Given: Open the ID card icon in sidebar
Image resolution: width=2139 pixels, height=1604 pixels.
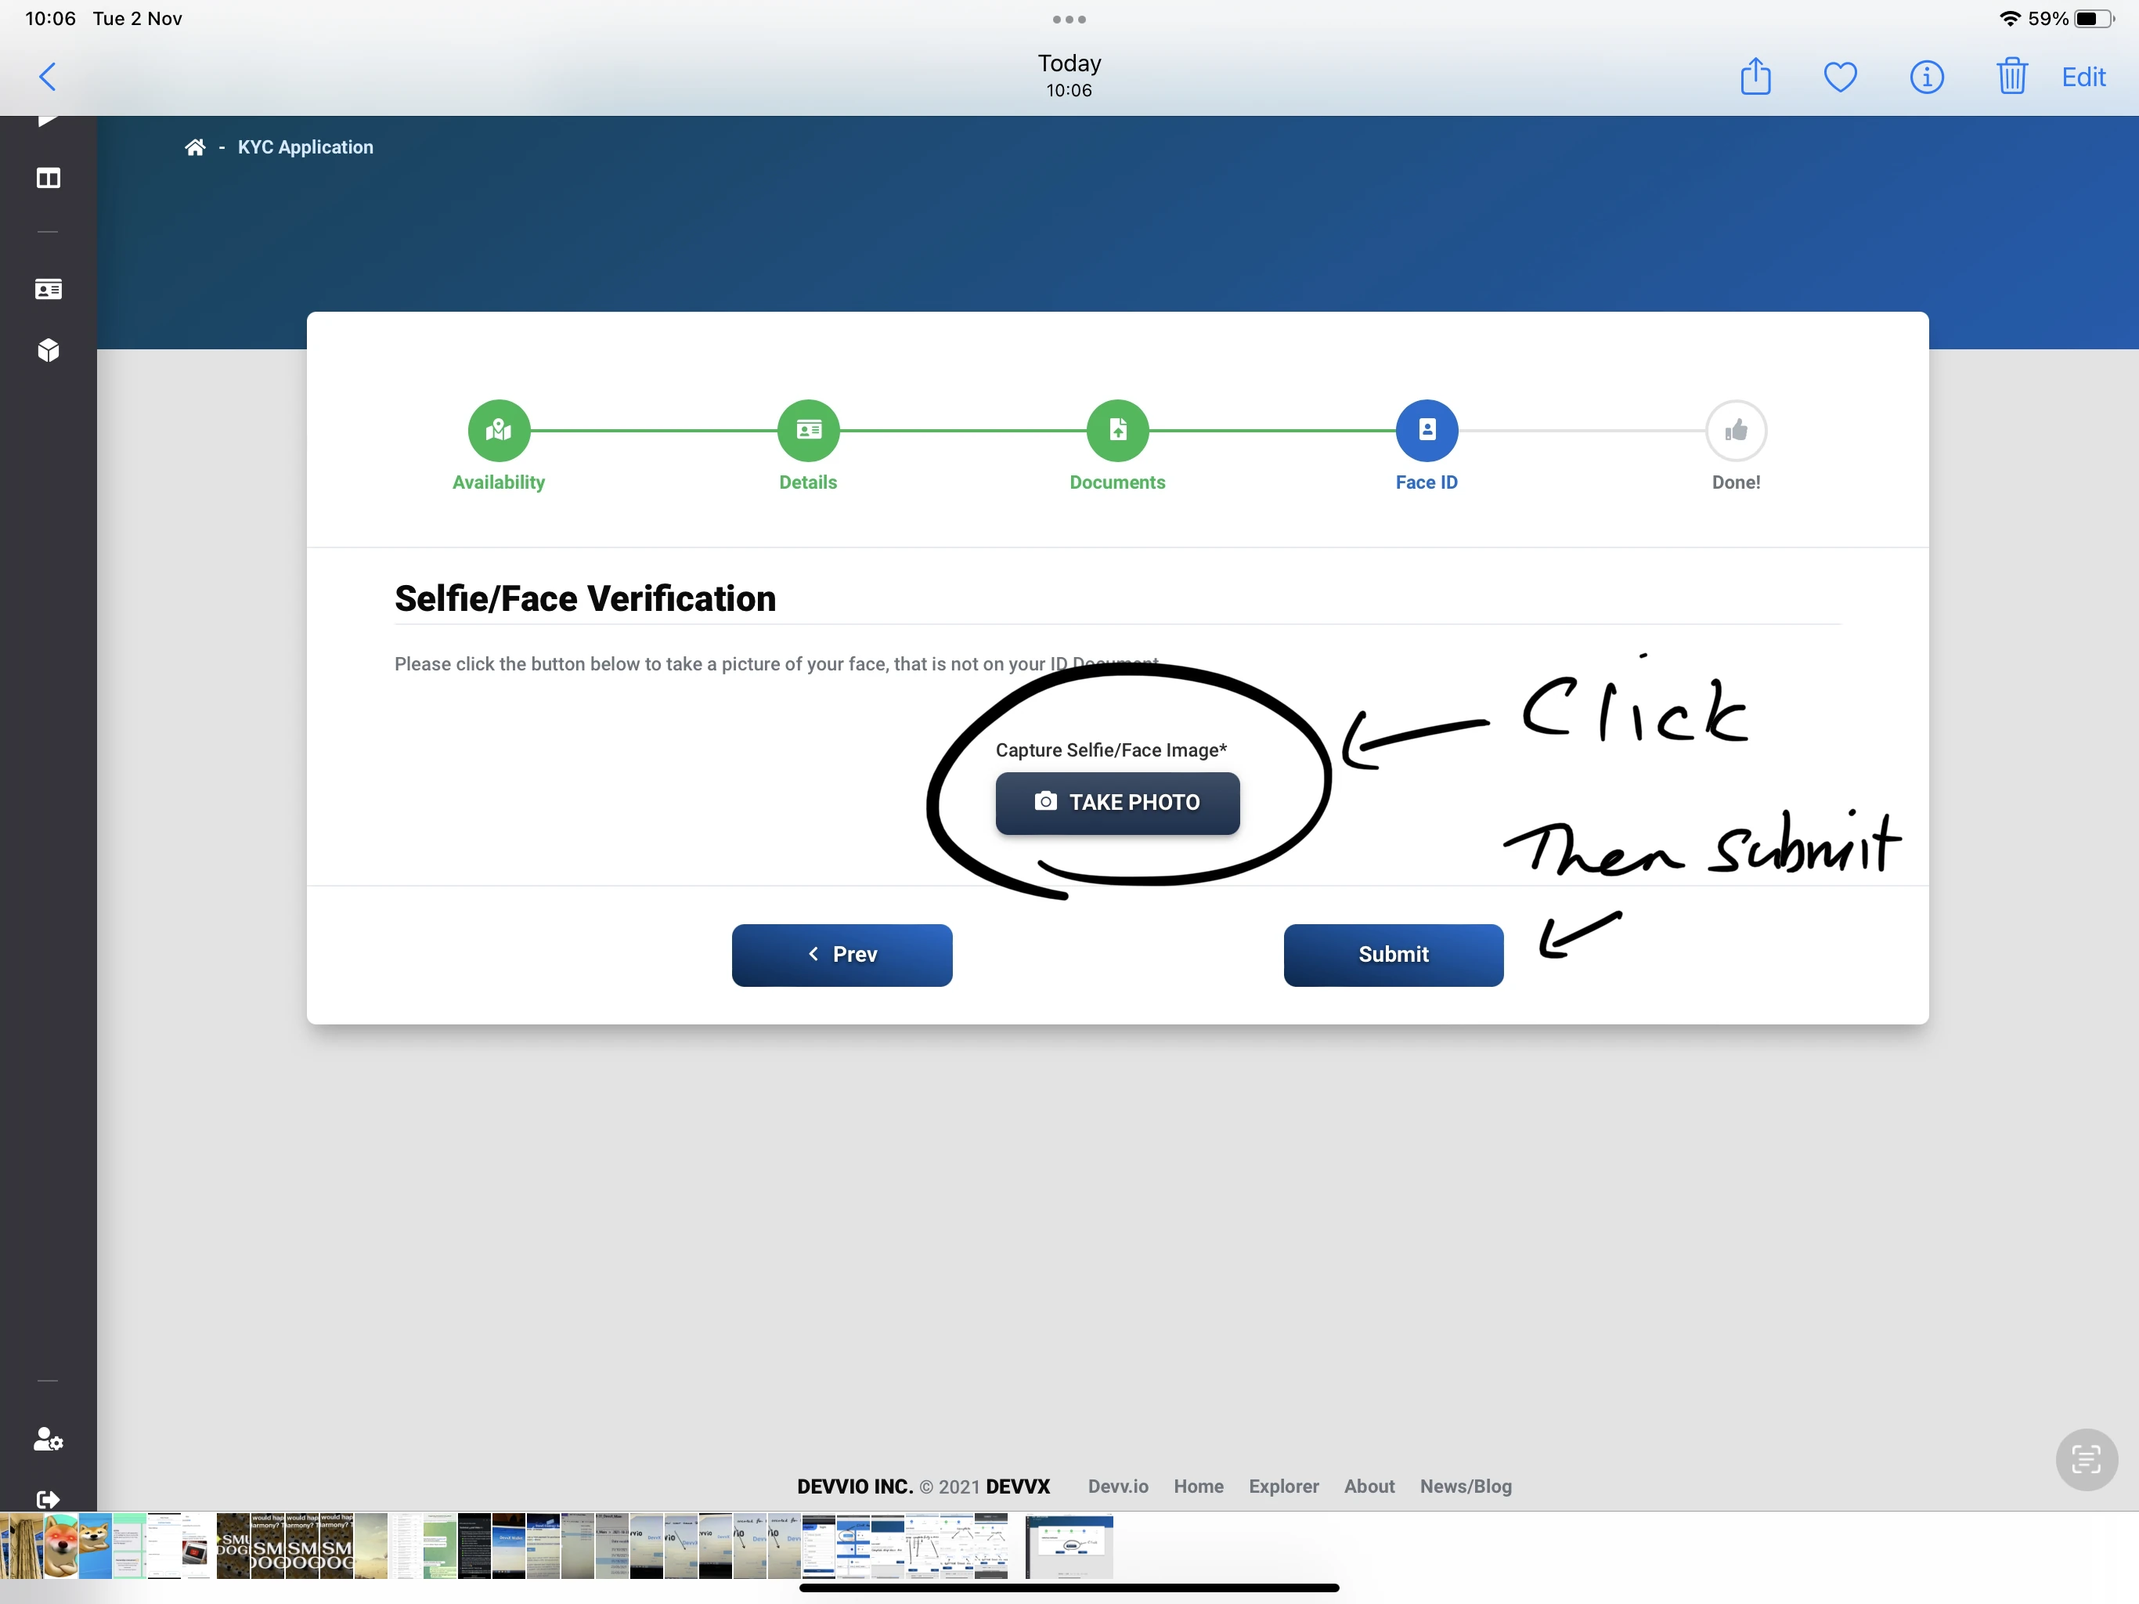Looking at the screenshot, I should click(48, 289).
